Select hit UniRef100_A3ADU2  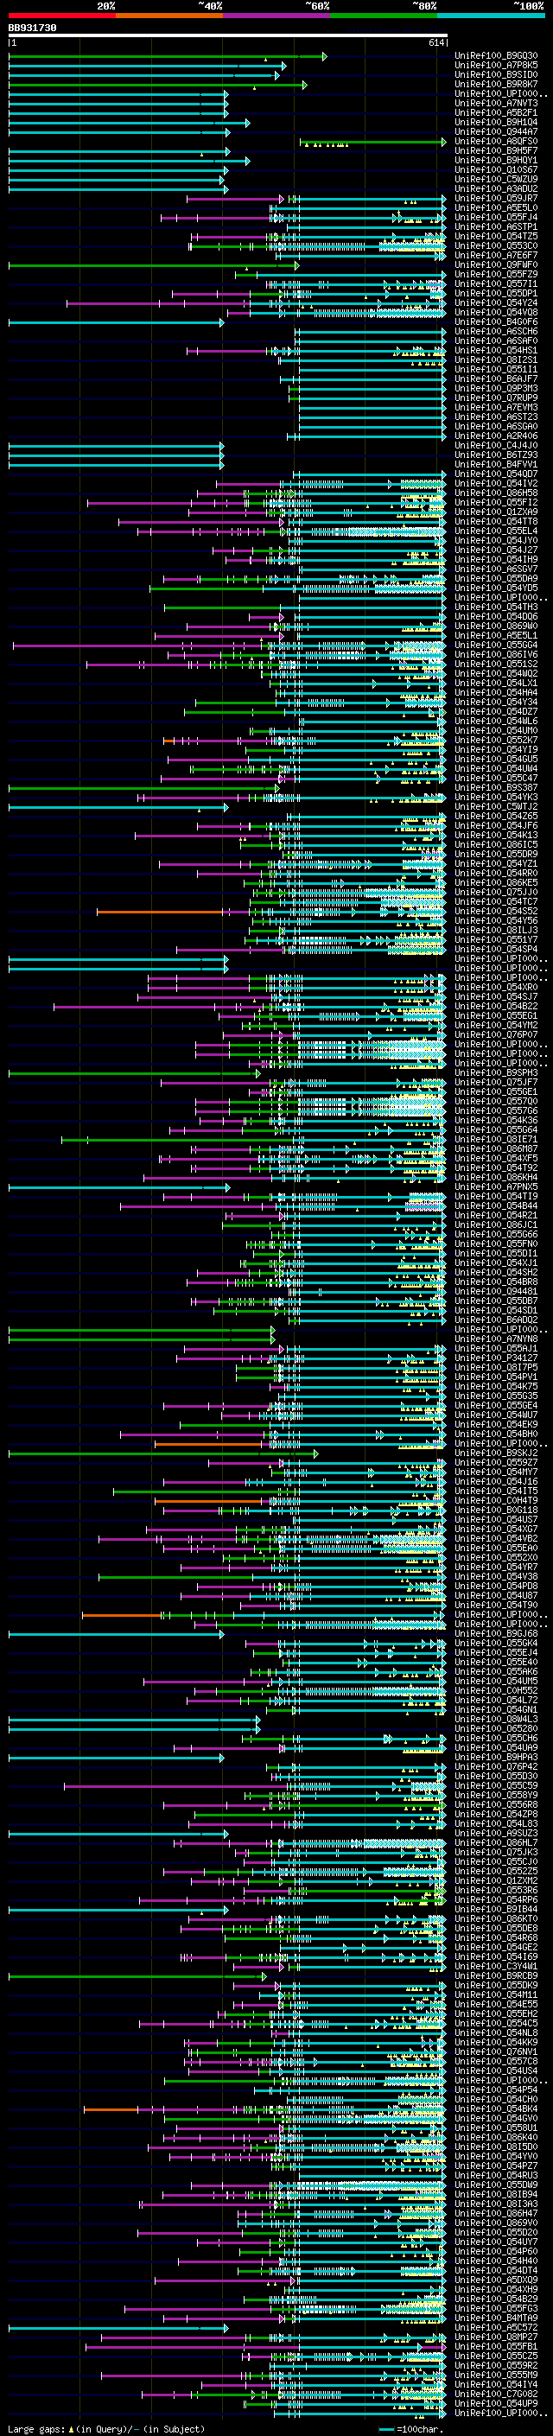click(x=496, y=188)
